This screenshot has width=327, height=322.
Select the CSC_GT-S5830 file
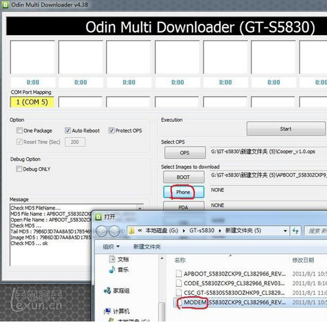click(x=234, y=293)
